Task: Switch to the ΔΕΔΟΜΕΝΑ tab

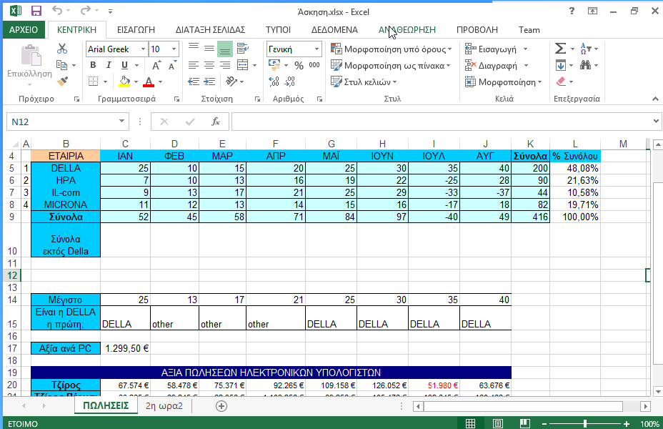Action: tap(334, 29)
